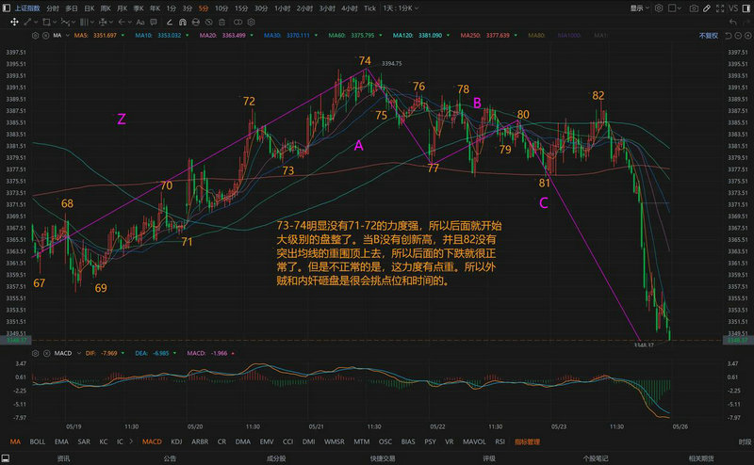Select the 日K daily chart period

coord(90,8)
